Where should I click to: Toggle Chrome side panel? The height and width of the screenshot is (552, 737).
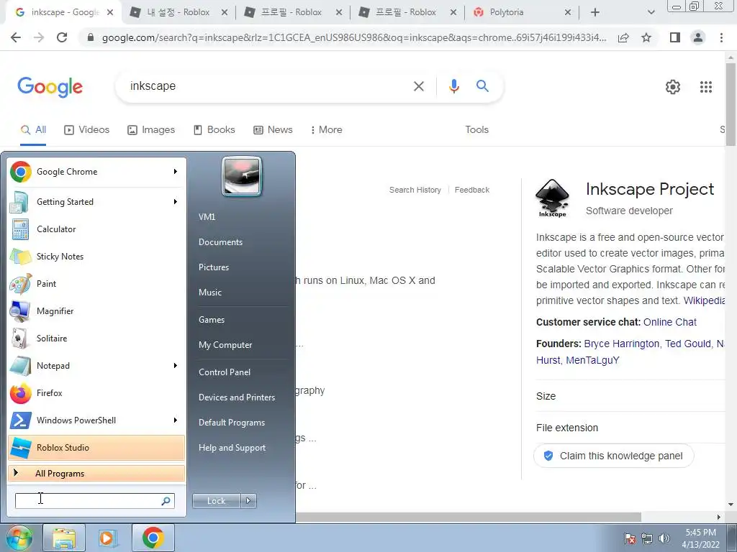click(x=675, y=37)
